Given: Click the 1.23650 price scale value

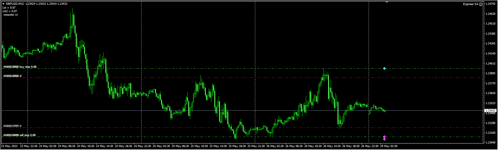Looking at the screenshot, I should click(491, 93).
